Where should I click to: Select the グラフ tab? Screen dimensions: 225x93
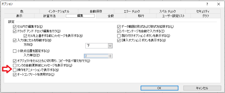pyautogui.click(x=206, y=16)
